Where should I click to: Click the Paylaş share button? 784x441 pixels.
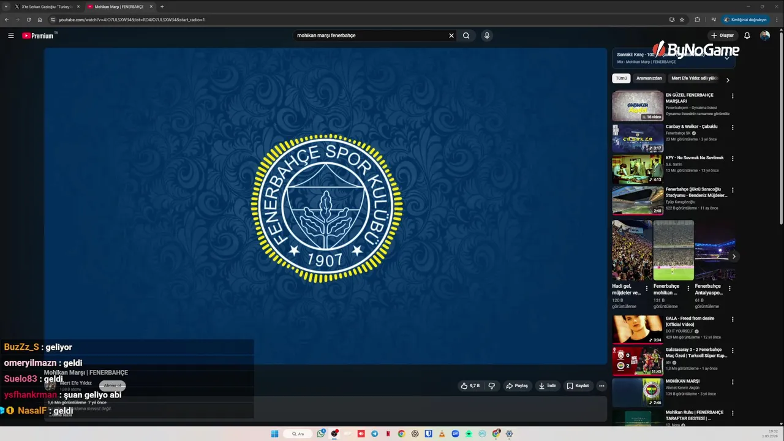click(x=517, y=386)
